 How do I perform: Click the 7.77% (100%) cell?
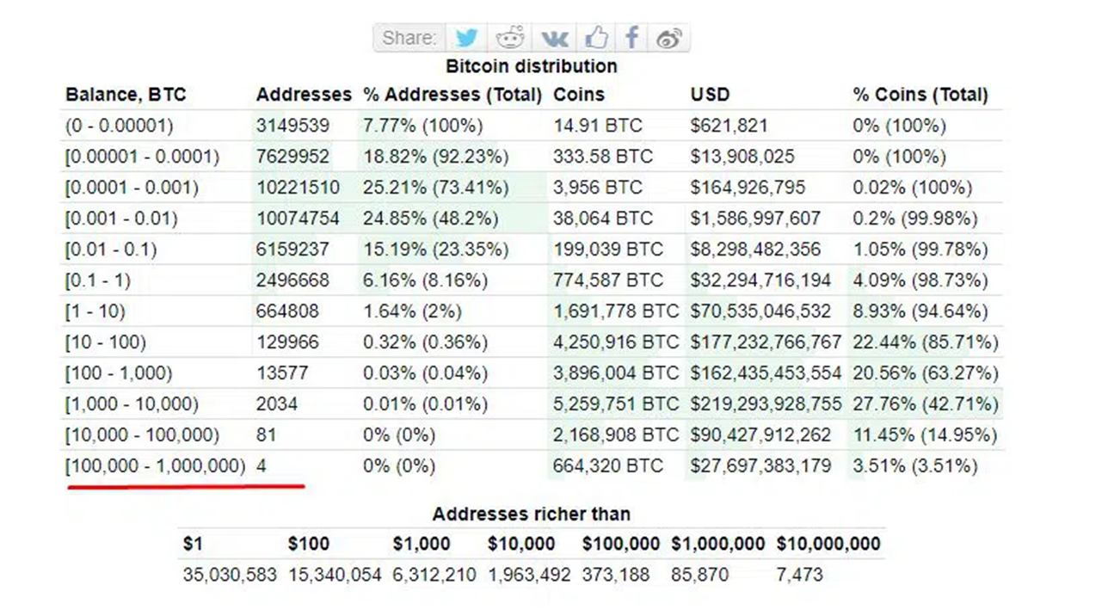(x=423, y=126)
